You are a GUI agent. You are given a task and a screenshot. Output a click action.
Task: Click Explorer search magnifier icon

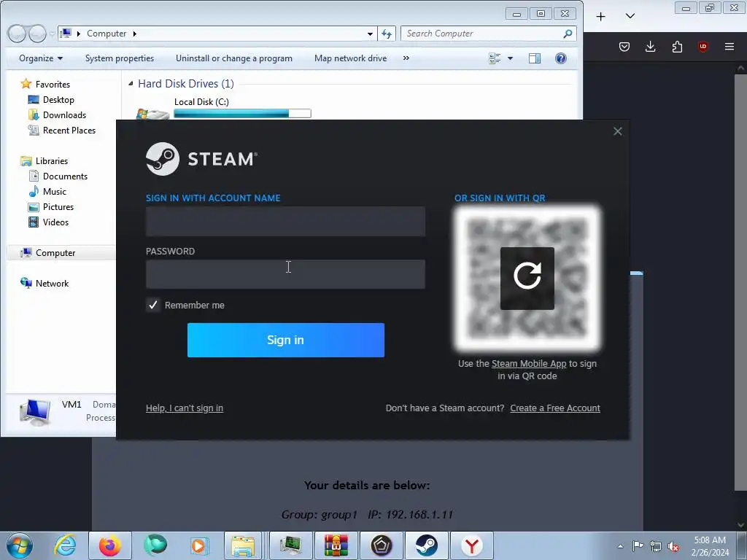(568, 34)
